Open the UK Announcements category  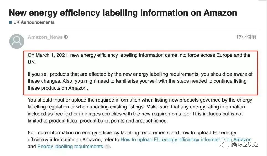click(34, 22)
